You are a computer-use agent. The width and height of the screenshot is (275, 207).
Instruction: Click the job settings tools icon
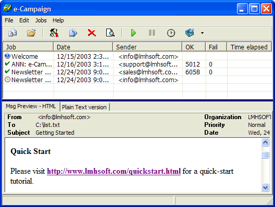tap(54, 33)
